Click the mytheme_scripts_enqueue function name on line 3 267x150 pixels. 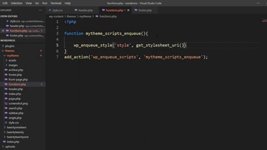point(113,33)
